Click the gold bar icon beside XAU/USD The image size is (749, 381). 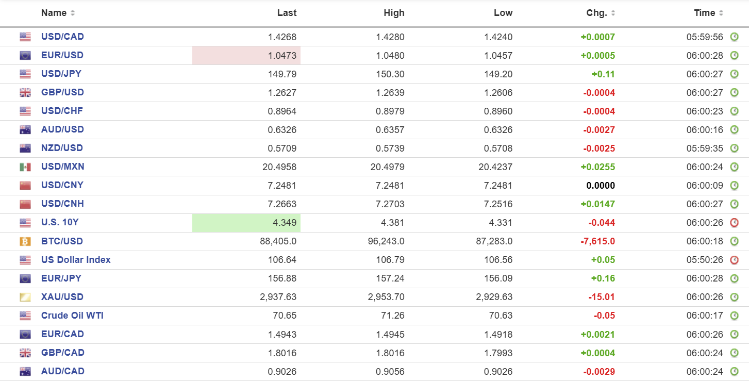click(25, 297)
